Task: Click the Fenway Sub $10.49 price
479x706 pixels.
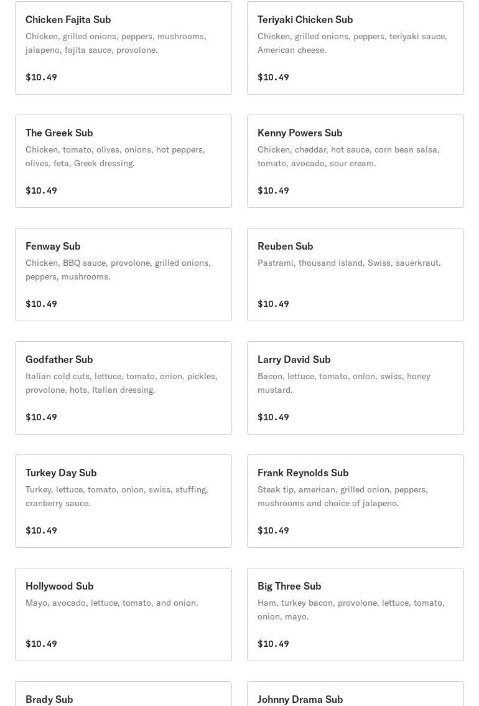Action: pos(42,304)
